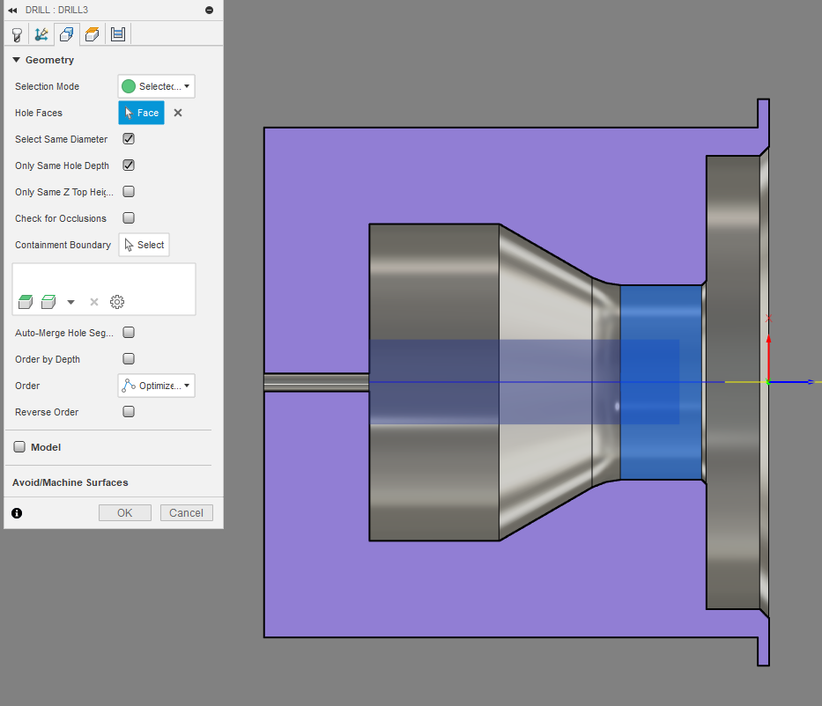Click the grey X delete selection icon

coord(94,302)
